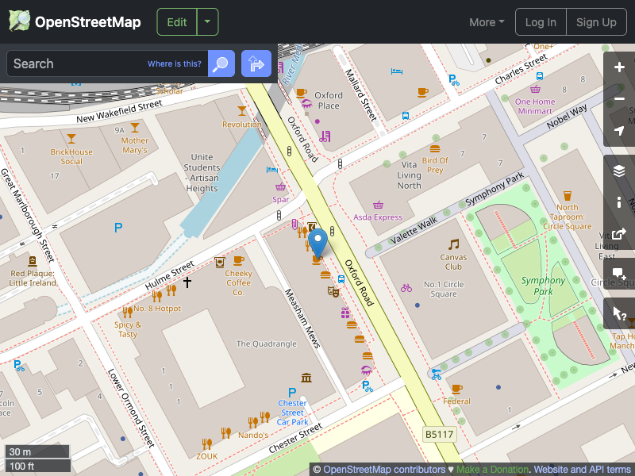The height and width of the screenshot is (476, 635).
Task: Zoom out using the minus icon
Action: [619, 98]
